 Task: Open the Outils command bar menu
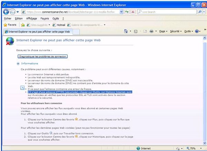click(188, 31)
